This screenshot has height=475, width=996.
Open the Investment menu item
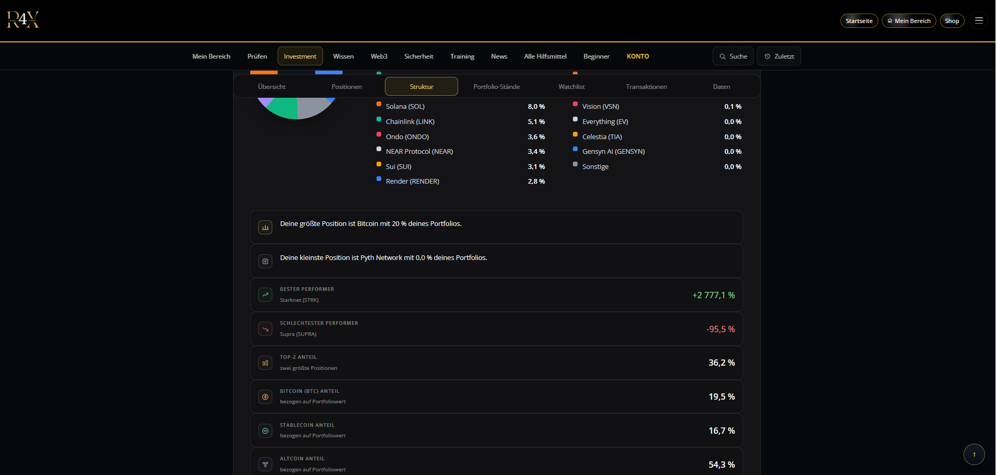[x=300, y=56]
